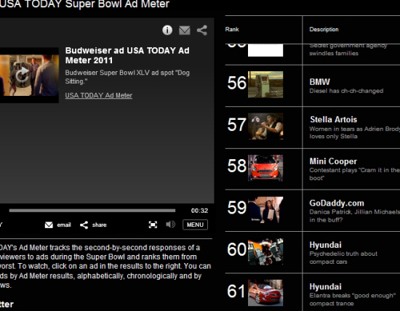The width and height of the screenshot is (400, 311).
Task: Replay the Budweiser Dog Sitting video thumbnail
Action: pos(29,75)
